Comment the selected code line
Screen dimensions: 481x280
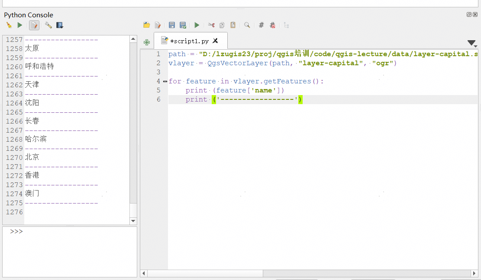261,25
